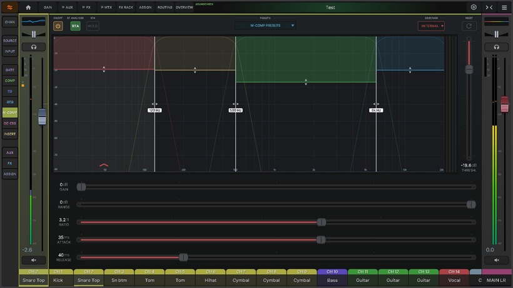Click the RATIO slider handle
513x288 pixels.
coord(322,222)
